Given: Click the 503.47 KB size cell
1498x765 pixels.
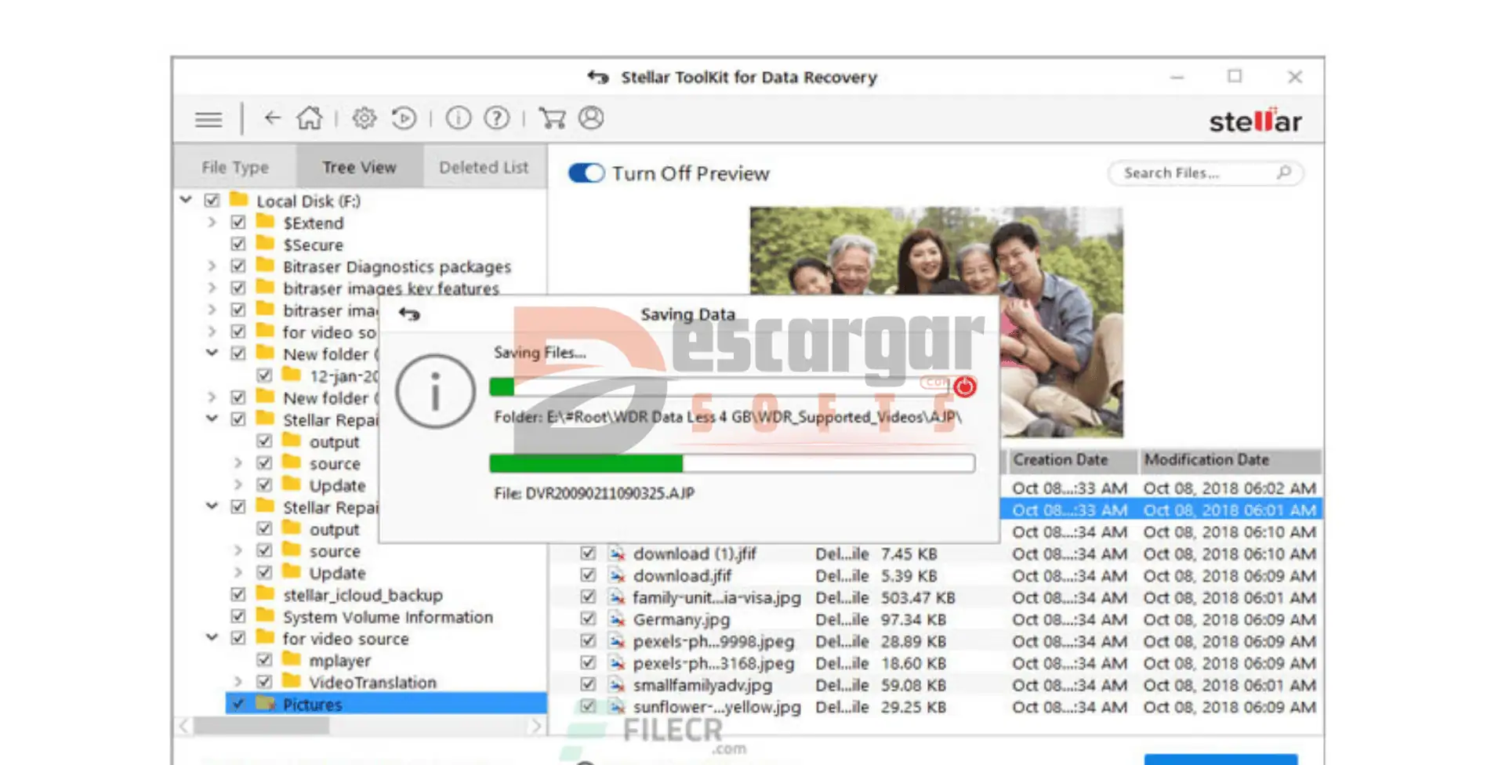Looking at the screenshot, I should point(918,597).
